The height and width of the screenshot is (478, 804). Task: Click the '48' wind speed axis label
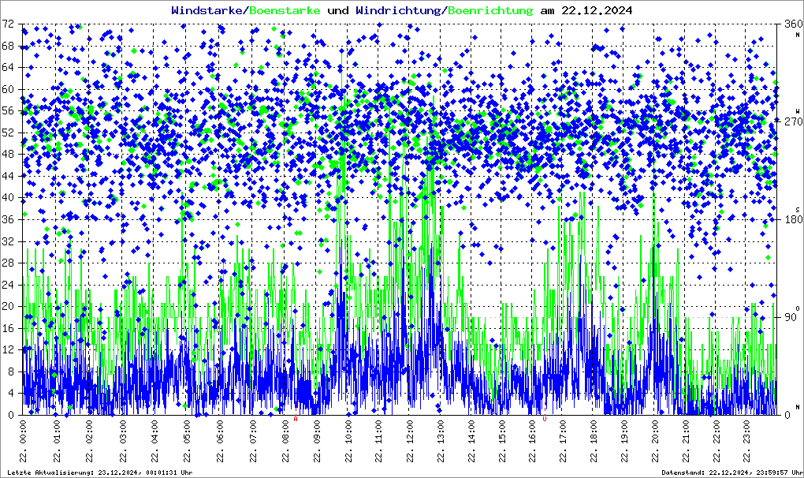pyautogui.click(x=8, y=155)
